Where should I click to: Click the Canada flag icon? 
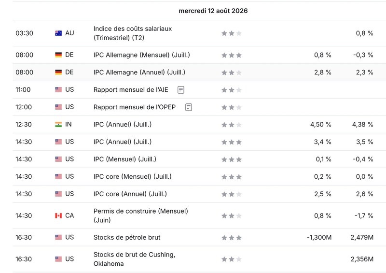[x=58, y=216]
